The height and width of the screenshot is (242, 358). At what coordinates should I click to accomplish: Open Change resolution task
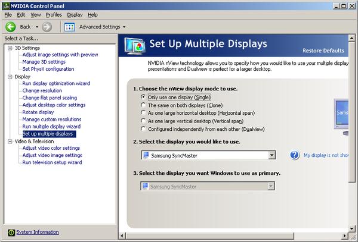pos(42,90)
